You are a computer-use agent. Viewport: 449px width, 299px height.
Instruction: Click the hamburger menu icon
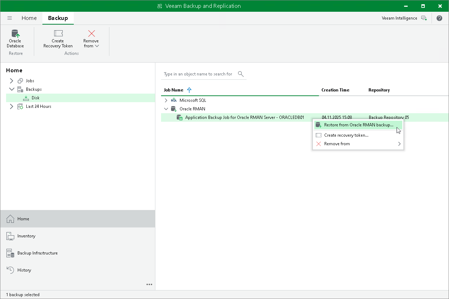[x=10, y=18]
